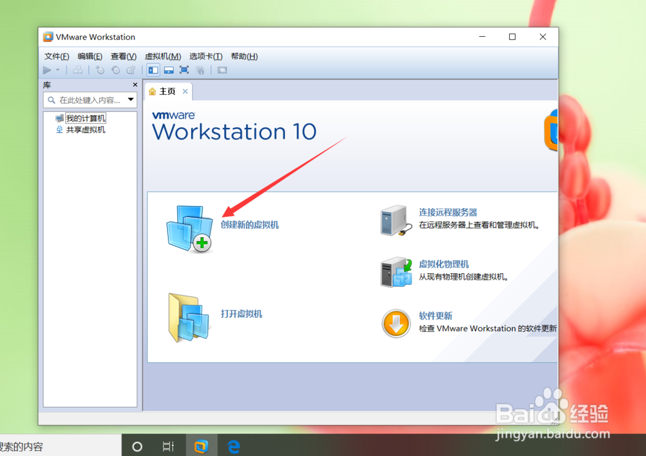Open the 文件(F) menu
Viewport: 646px width, 456px height.
56,56
